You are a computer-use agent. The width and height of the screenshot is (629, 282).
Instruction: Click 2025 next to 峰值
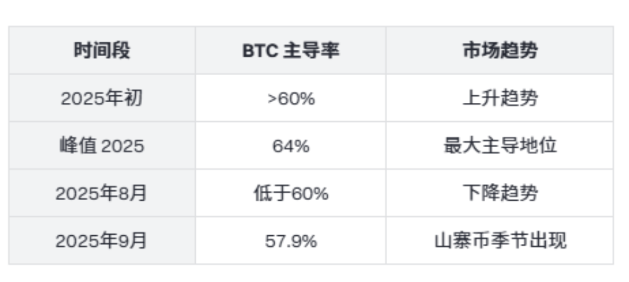point(122,147)
